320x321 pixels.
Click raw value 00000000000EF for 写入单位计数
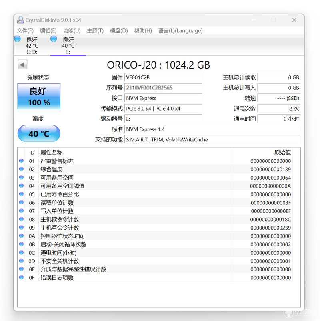271,211
